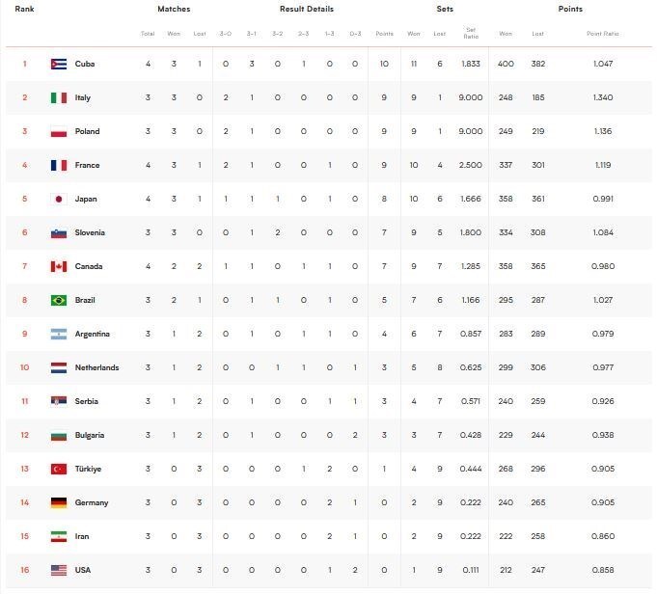Click the Rank column header
Viewport: 657px width, 594px height.
pyautogui.click(x=25, y=9)
